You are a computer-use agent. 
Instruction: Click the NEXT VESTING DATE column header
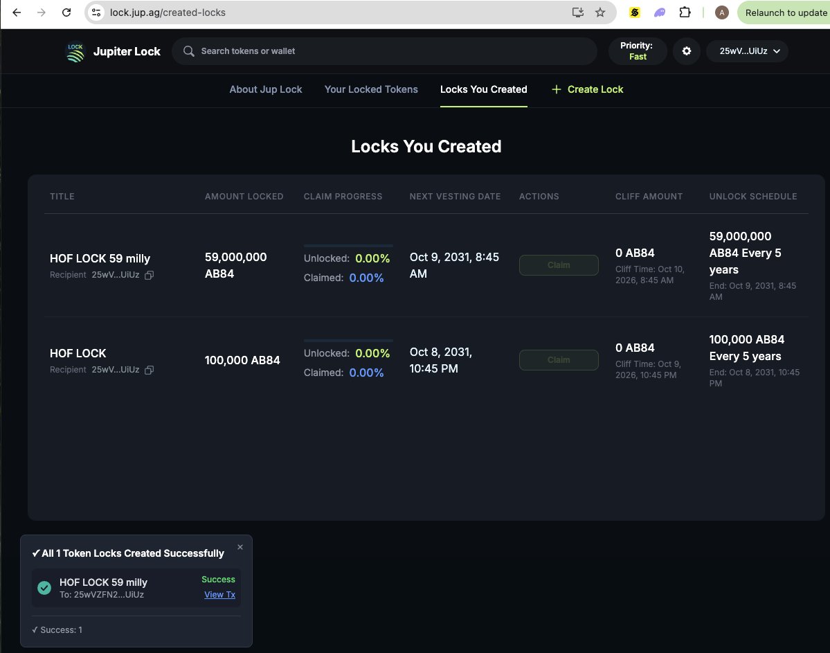tap(455, 197)
